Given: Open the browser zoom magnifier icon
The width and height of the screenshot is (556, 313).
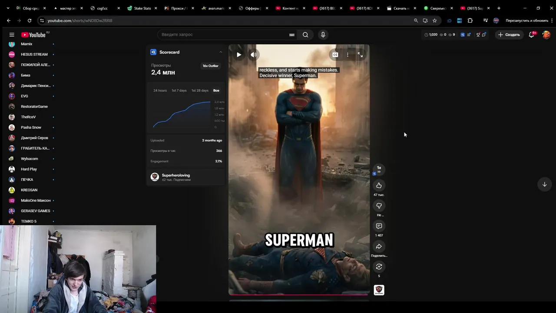Looking at the screenshot, I should [x=416, y=20].
